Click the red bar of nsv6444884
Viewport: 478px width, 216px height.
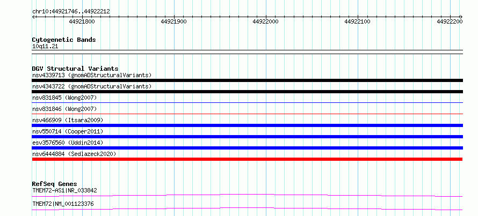pos(247,159)
